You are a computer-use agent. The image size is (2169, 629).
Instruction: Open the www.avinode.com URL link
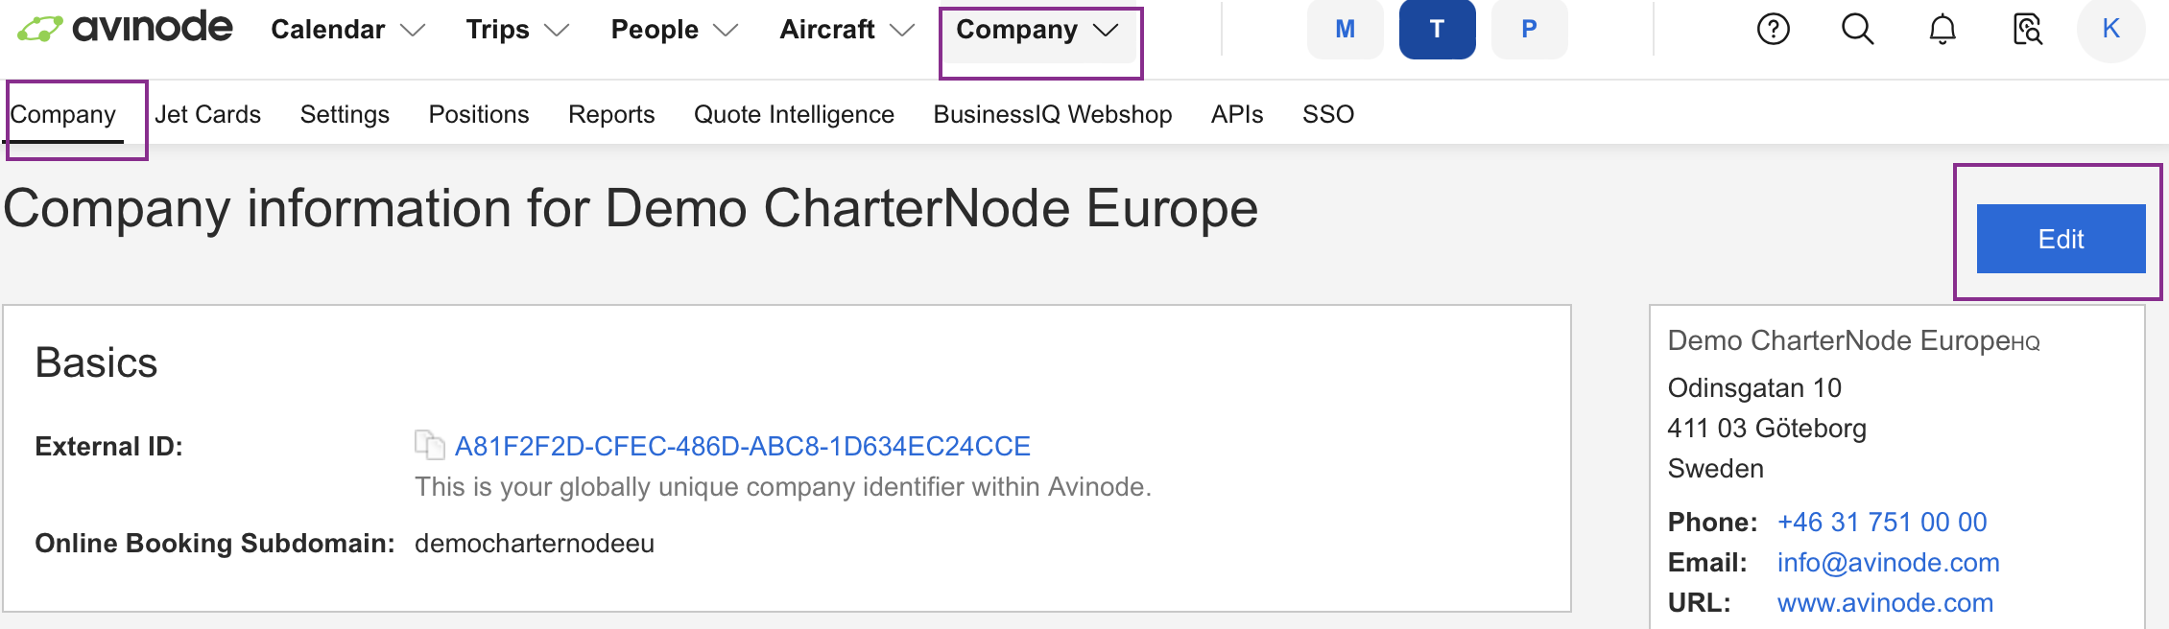(1885, 602)
